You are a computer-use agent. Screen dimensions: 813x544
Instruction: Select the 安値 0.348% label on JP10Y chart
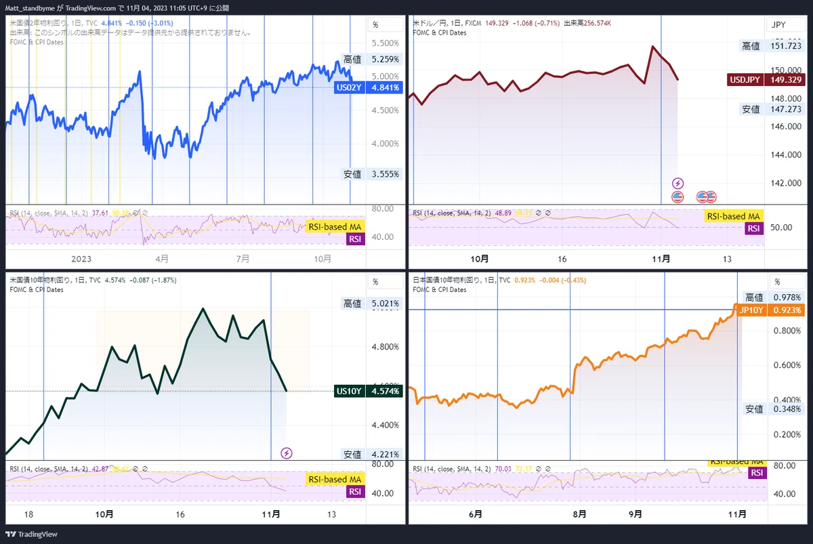pyautogui.click(x=774, y=409)
